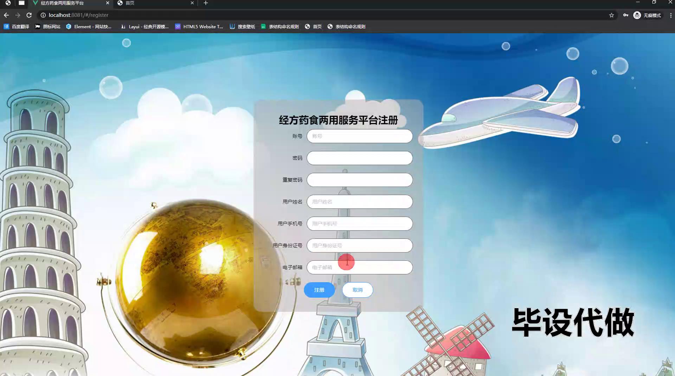The image size is (675, 376).
Task: Open the 百度翻译 bookmark
Action: coord(17,27)
